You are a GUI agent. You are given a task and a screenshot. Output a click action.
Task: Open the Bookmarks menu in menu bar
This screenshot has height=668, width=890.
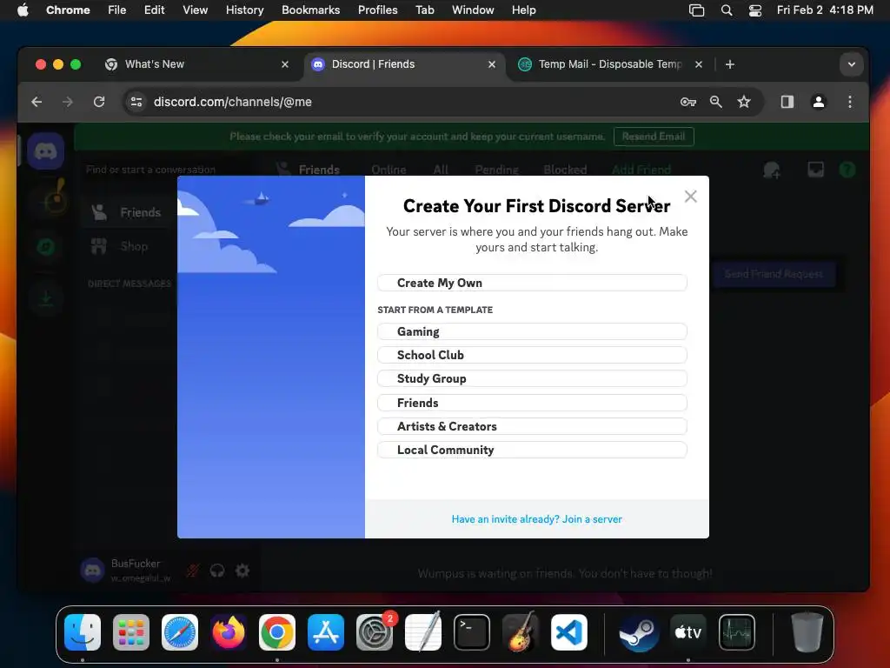311,10
